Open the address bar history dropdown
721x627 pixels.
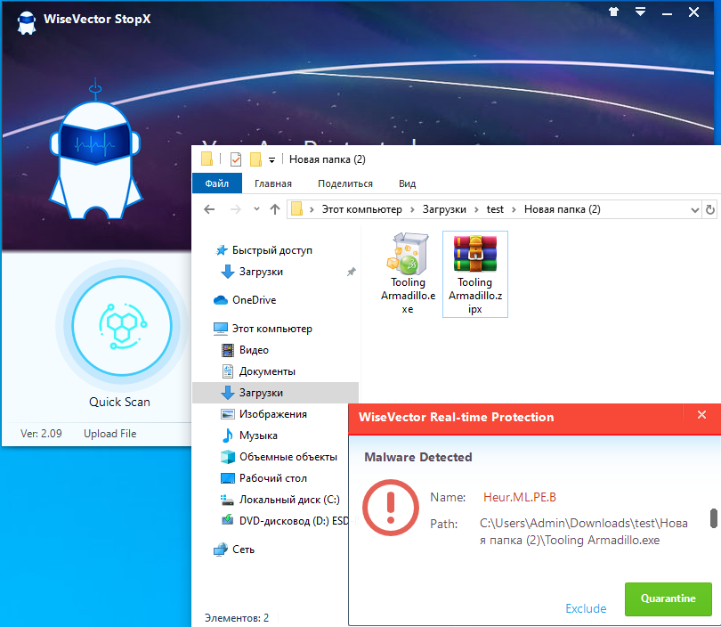[695, 210]
